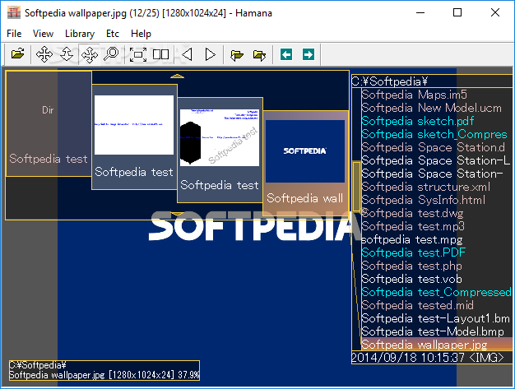Click the teal left arrow button
This screenshot has height=389, width=515.
point(286,54)
